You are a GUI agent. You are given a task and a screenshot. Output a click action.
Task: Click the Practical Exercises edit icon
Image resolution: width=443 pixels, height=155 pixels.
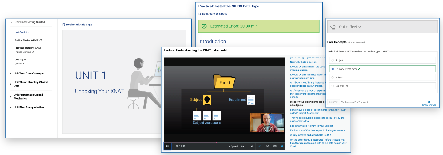tap(33, 52)
